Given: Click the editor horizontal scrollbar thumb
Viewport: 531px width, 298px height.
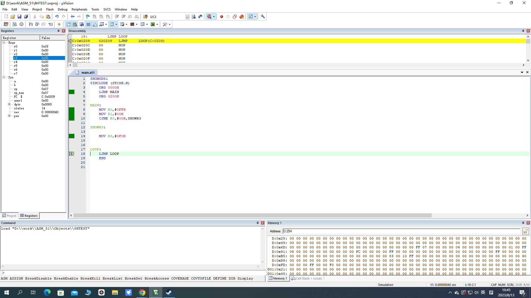Looking at the screenshot, I should click(x=253, y=215).
